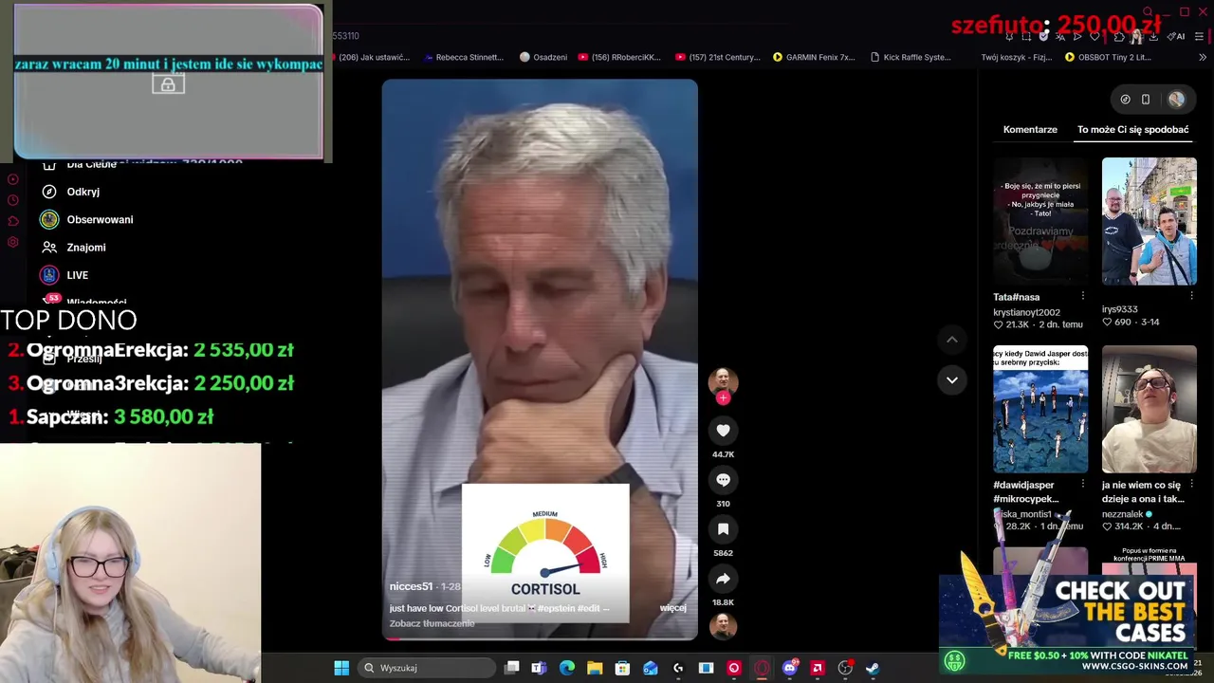The width and height of the screenshot is (1214, 683).
Task: Open Obserwowani in the TikTok sidebar
Action: pyautogui.click(x=86, y=219)
